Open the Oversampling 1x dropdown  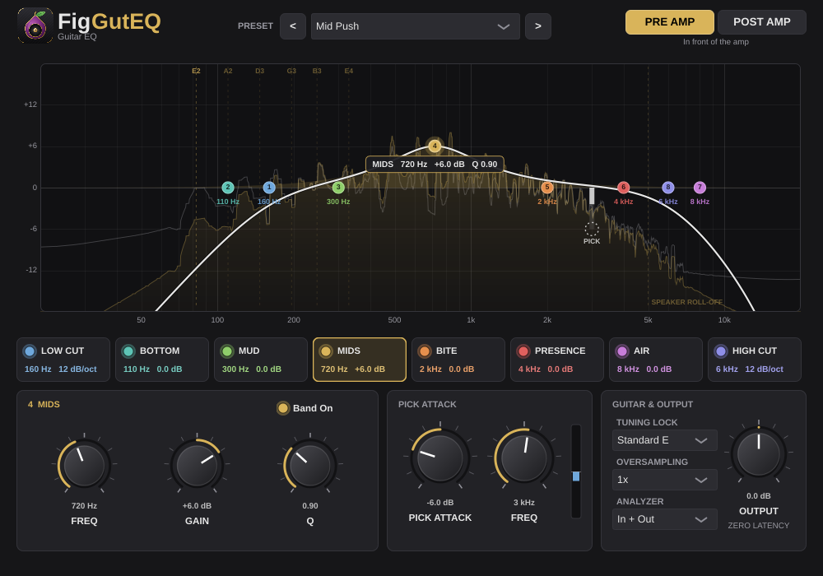tap(664, 480)
